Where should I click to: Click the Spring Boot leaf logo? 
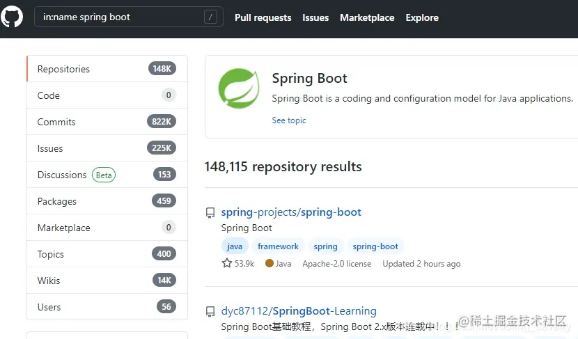(x=238, y=88)
